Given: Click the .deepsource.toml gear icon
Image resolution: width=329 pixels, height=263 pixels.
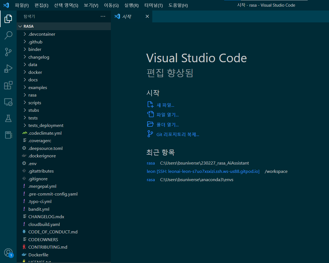Looking at the screenshot, I should 24,148.
